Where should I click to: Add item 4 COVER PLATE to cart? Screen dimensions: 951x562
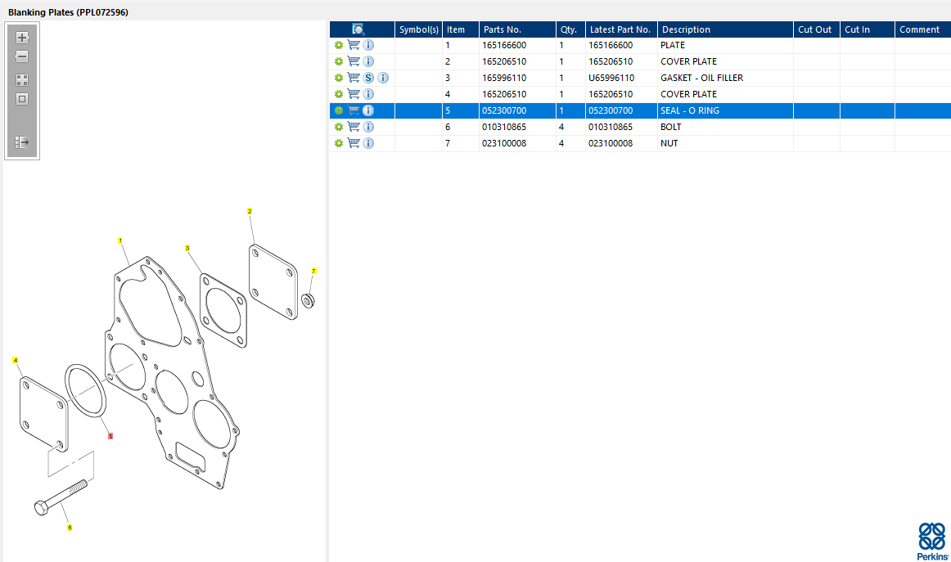click(353, 94)
